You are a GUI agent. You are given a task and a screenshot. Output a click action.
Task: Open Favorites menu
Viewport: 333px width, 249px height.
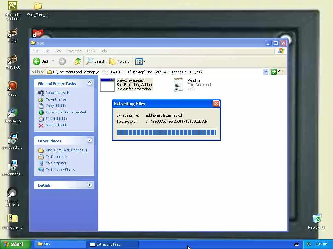[x=74, y=51]
